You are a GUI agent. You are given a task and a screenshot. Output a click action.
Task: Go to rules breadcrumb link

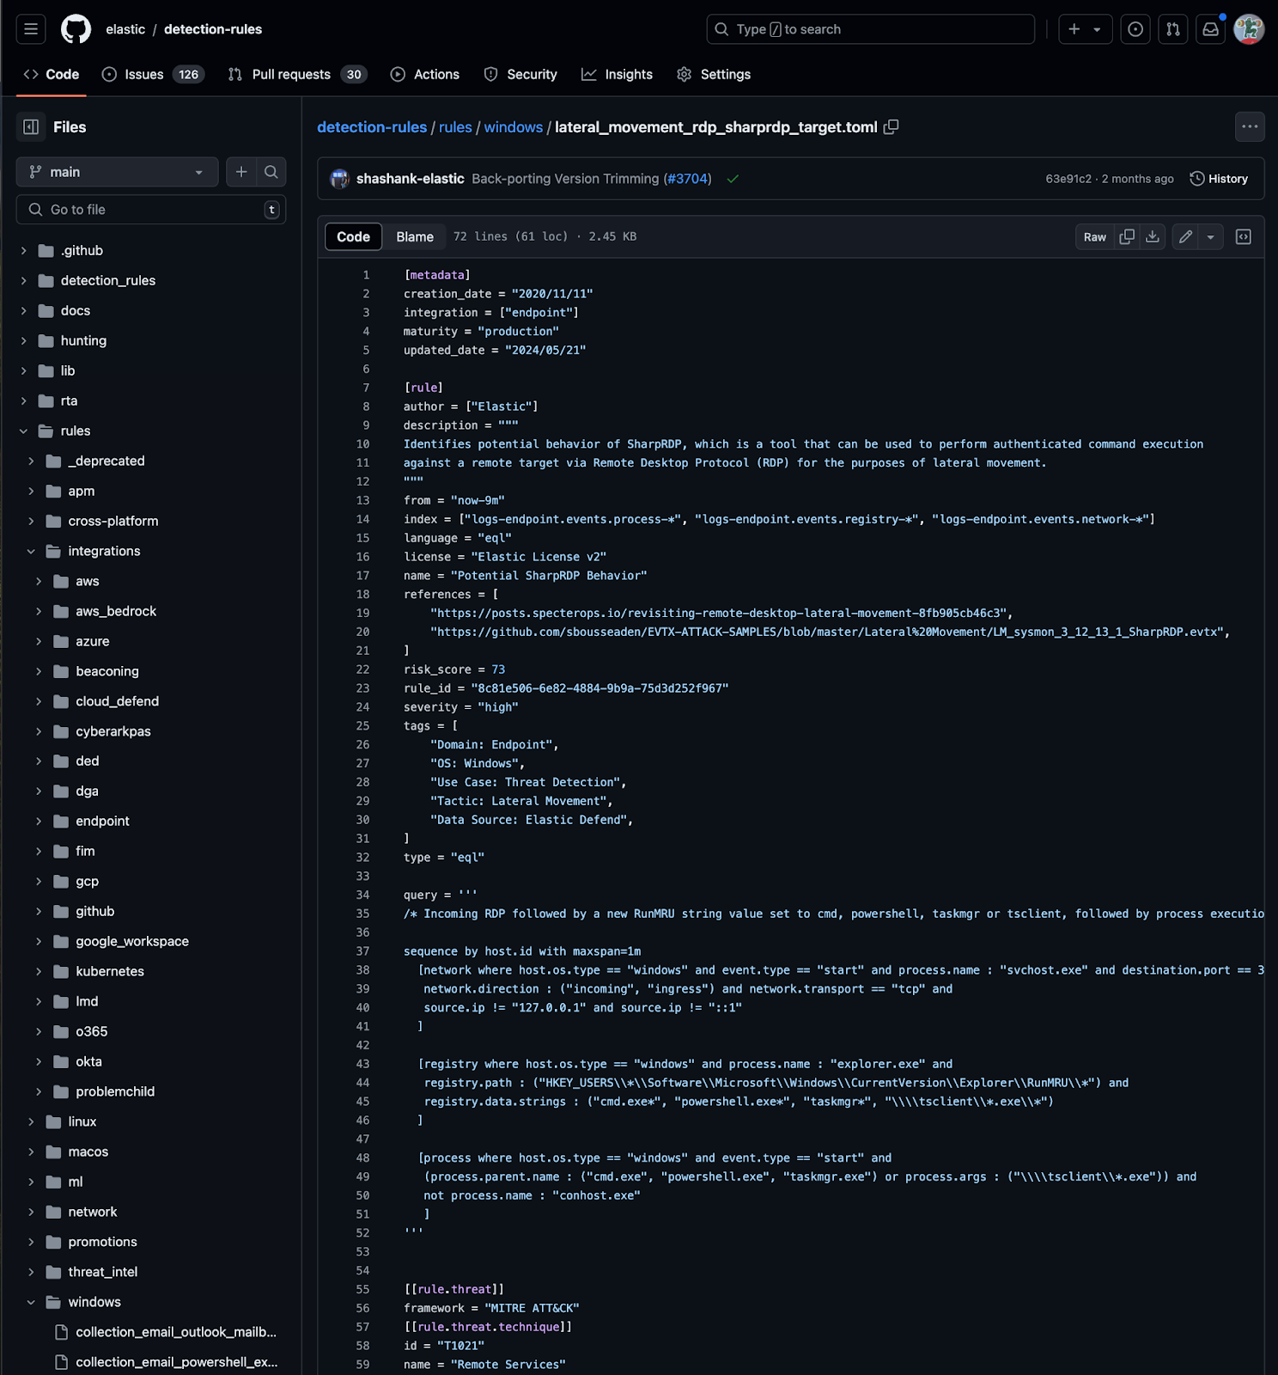[x=455, y=127]
